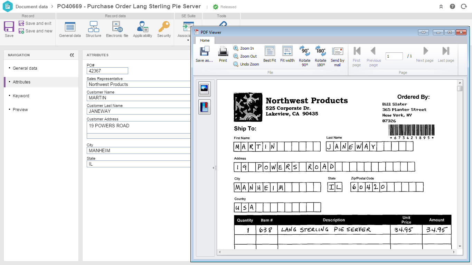Click the City field containing MANHEIM
Image resolution: width=472 pixels, height=265 pixels.
tap(139, 150)
